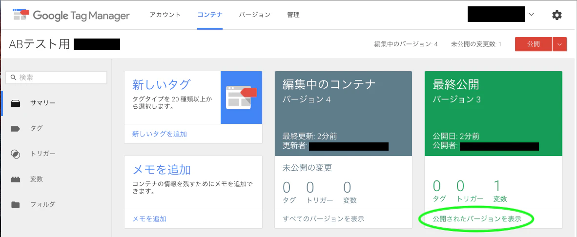Screen dimensions: 577x237
Task: Open the dropdown arrow beside 公開 button
Action: (560, 44)
